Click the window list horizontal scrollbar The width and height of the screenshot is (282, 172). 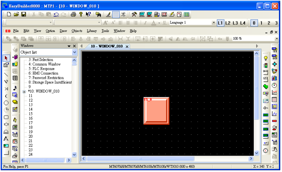(45, 160)
